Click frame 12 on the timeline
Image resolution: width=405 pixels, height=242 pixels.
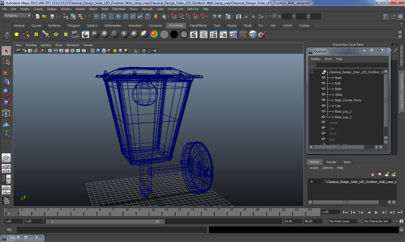[153, 212]
